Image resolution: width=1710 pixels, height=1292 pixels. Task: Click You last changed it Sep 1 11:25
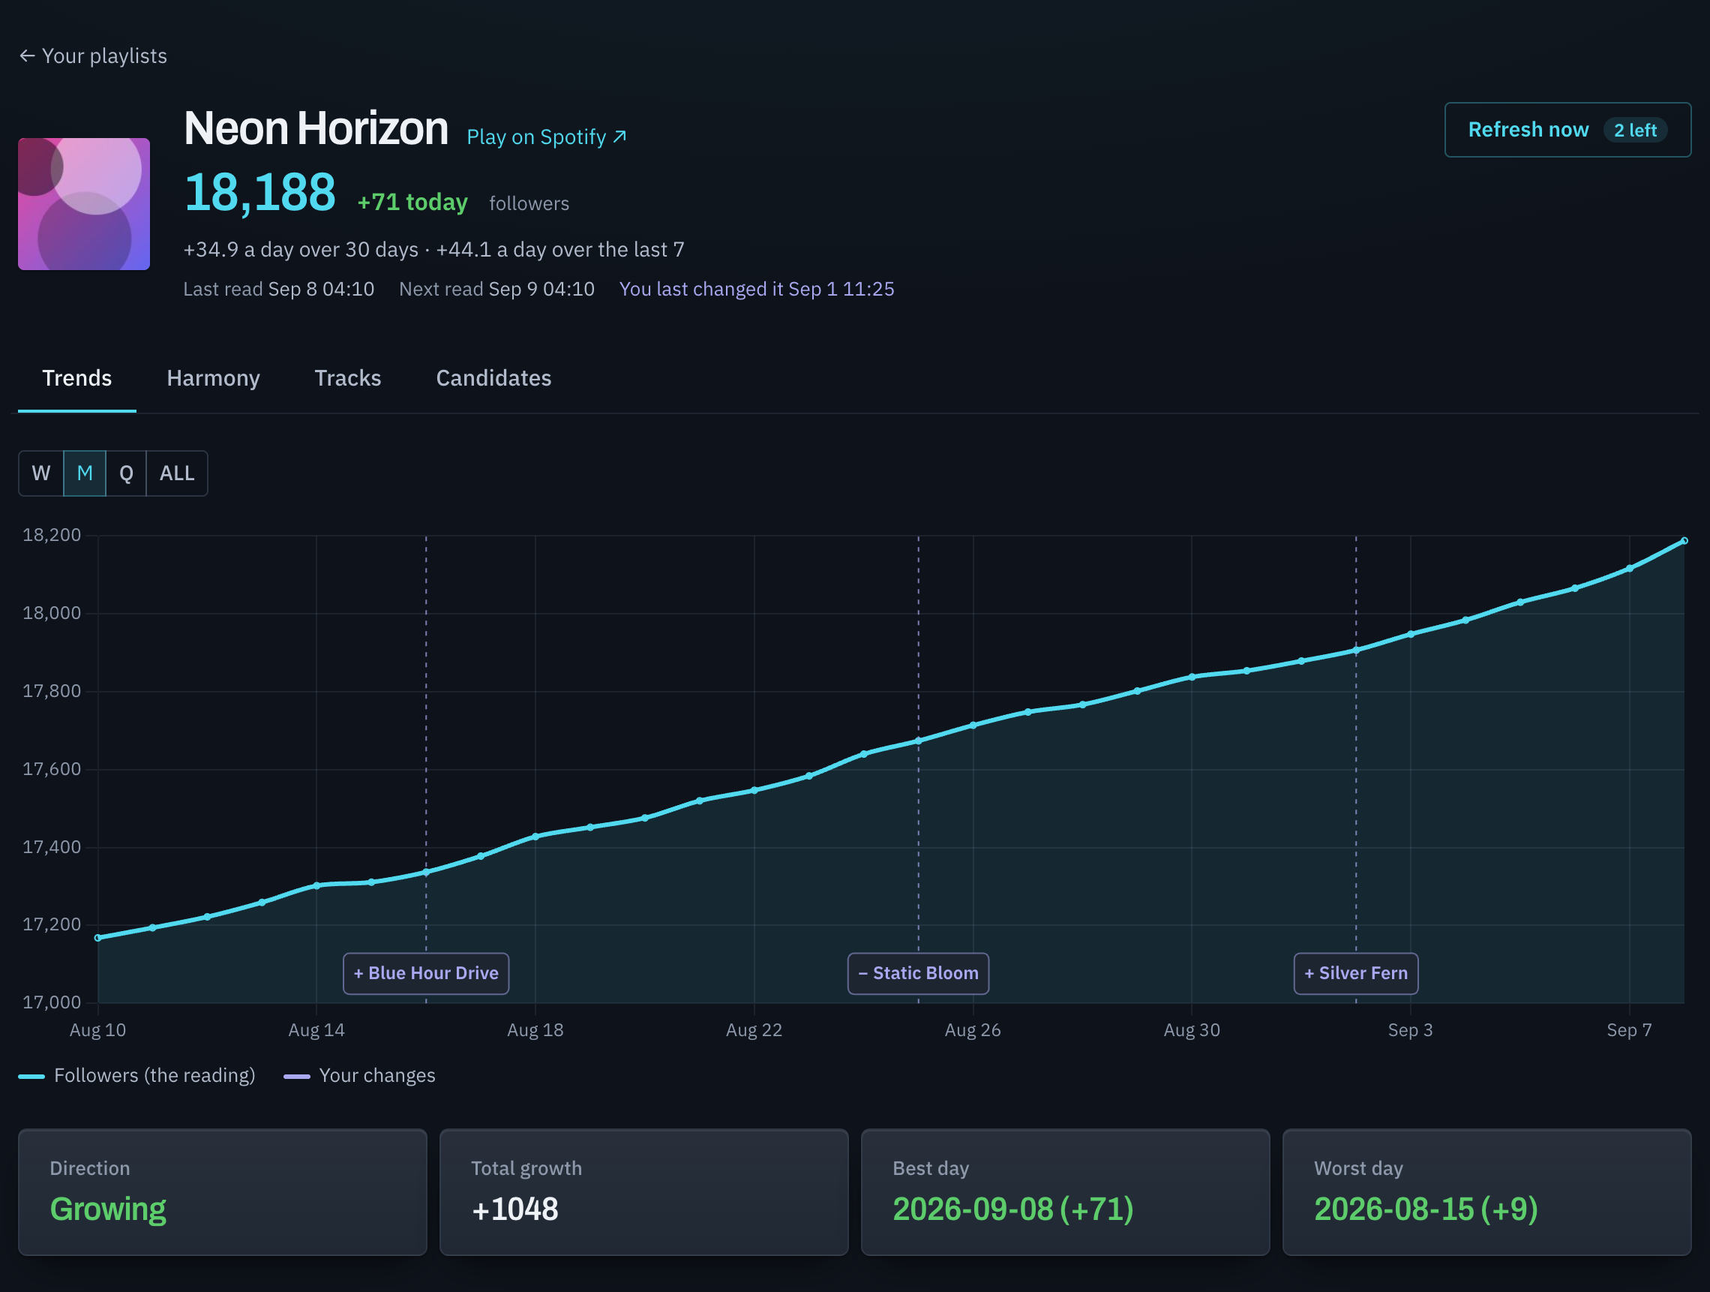757,289
